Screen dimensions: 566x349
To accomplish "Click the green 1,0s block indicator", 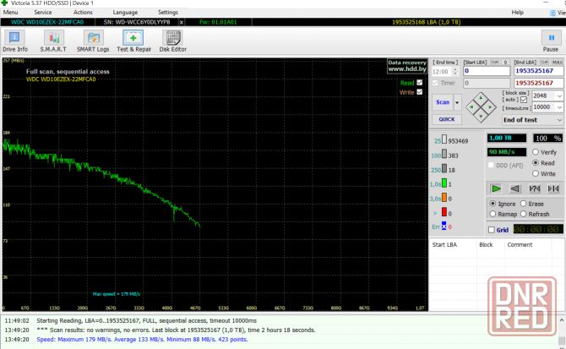I will [444, 183].
